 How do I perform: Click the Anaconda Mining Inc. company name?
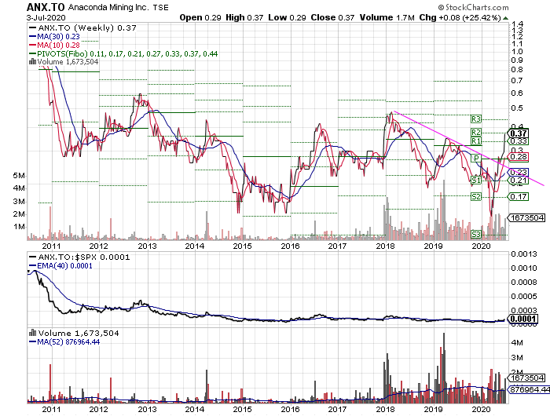[108, 7]
